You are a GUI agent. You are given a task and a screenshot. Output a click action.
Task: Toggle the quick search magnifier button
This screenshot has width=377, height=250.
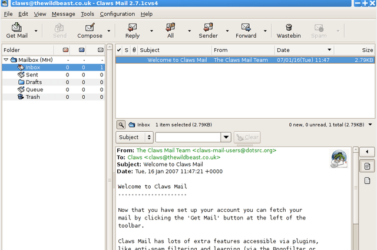pos(121,125)
